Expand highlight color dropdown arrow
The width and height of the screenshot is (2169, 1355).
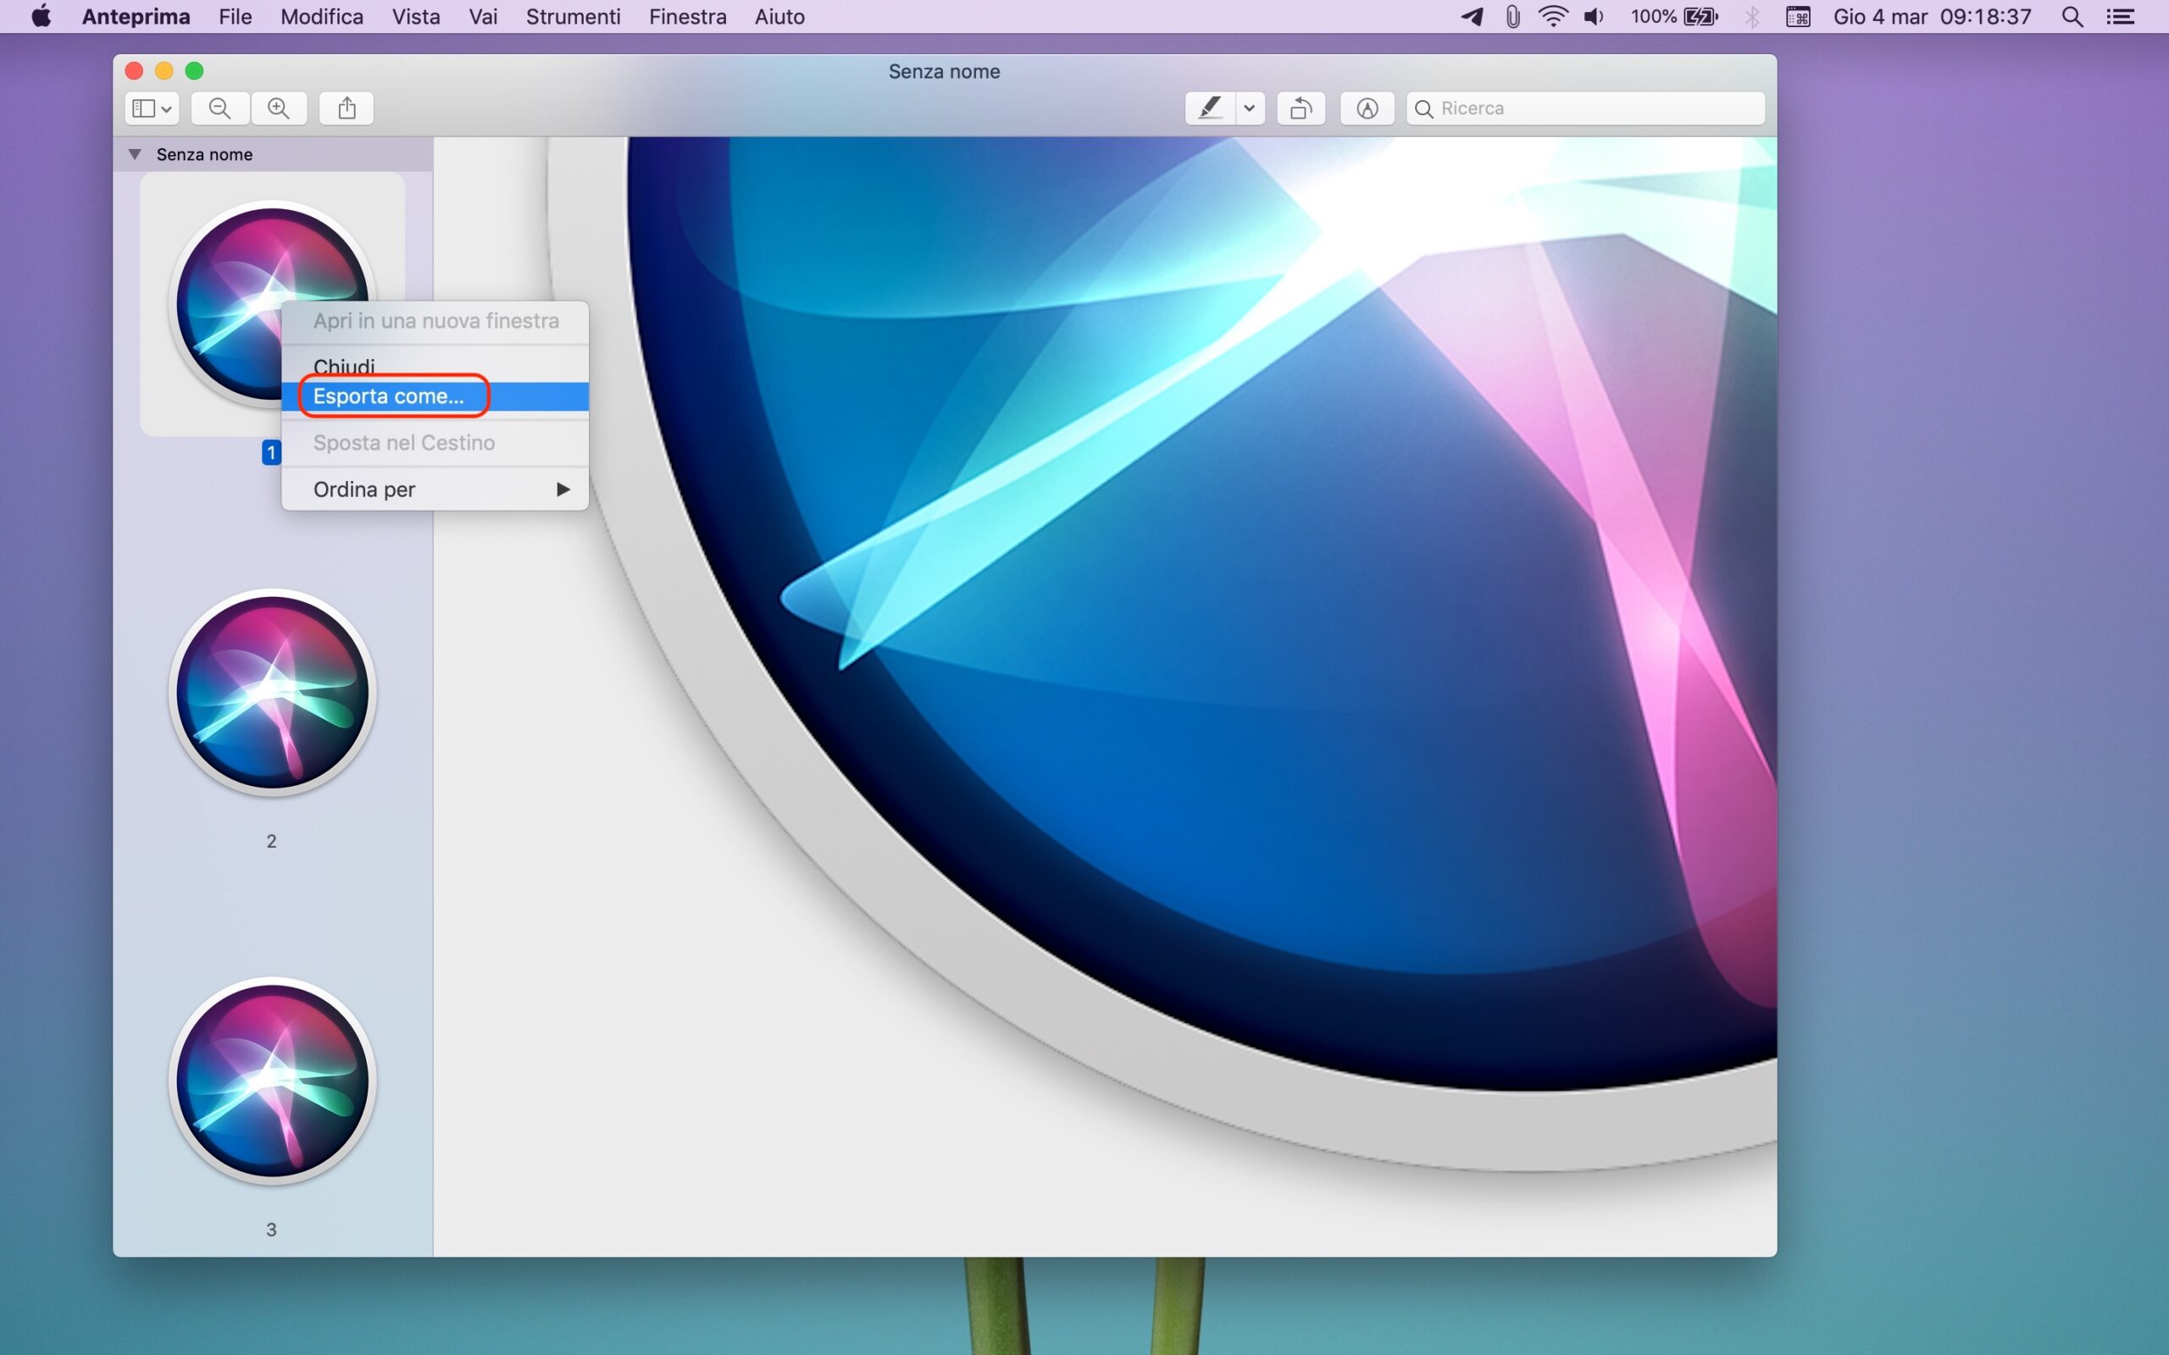(x=1249, y=108)
